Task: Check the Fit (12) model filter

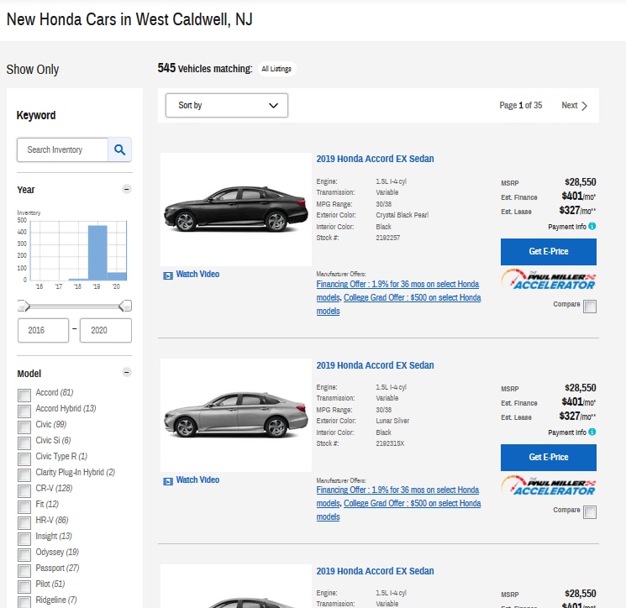Action: 24,507
